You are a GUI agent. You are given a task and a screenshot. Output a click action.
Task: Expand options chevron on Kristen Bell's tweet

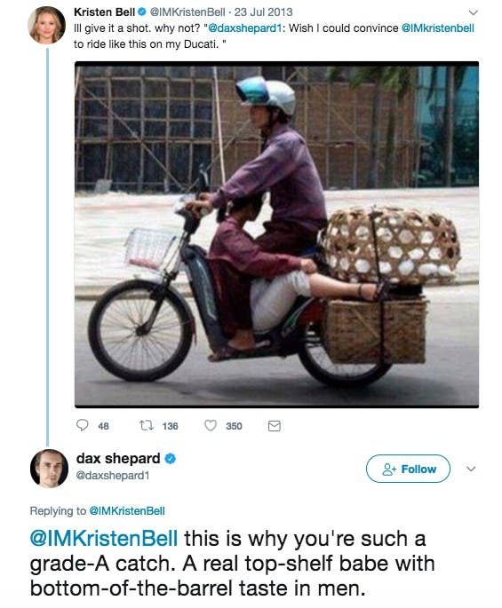473,12
